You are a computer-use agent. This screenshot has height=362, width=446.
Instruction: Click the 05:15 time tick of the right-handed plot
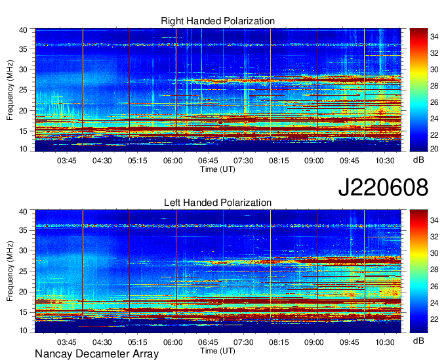[x=137, y=161]
